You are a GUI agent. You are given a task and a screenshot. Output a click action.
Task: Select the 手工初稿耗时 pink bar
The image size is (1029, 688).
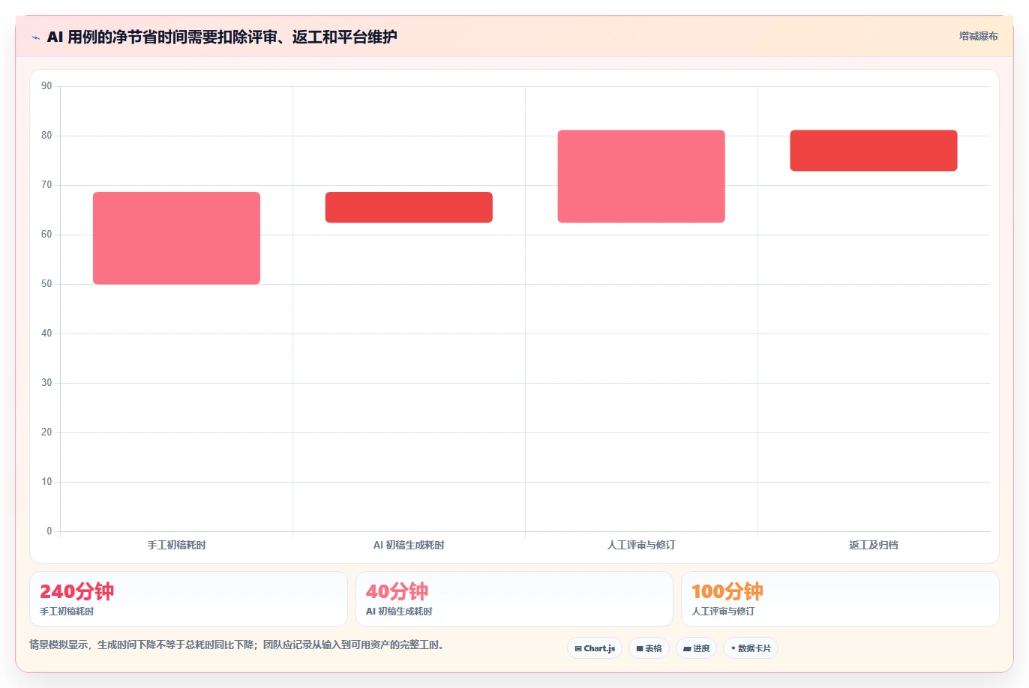[x=176, y=238]
